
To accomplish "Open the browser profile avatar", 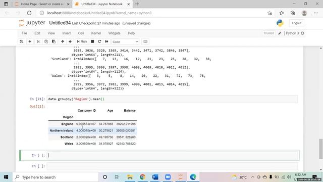I will click(304, 13).
